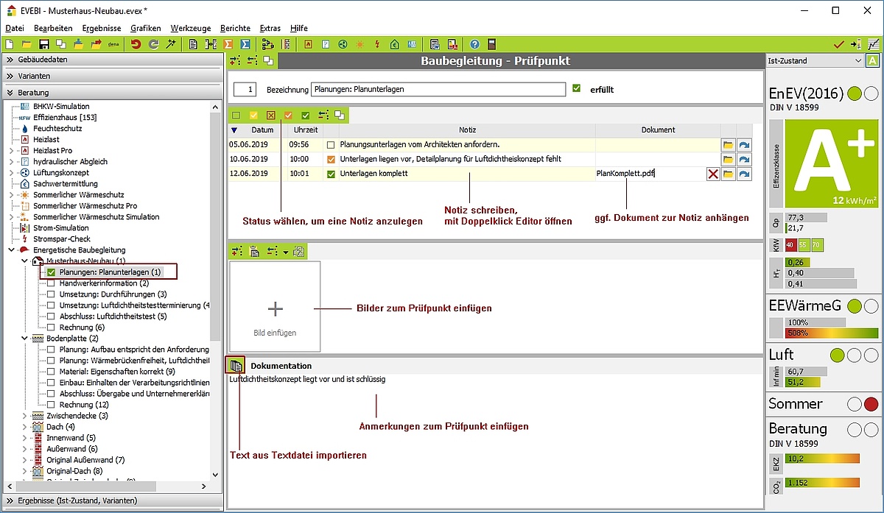Toggle checkbox for Material: Eigenschaften korrekt (9)
The image size is (884, 513).
(52, 371)
